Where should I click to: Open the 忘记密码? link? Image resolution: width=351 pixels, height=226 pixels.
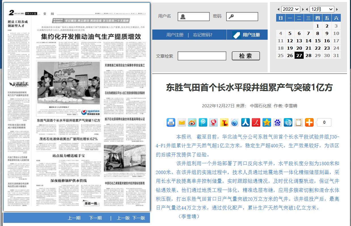(x=202, y=35)
